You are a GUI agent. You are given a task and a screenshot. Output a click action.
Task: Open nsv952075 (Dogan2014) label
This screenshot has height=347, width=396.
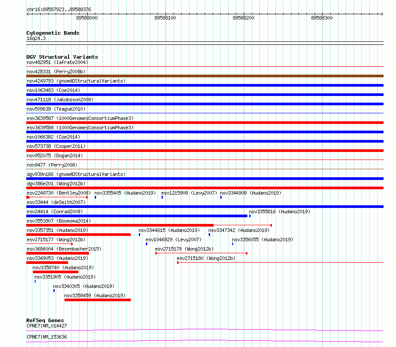click(x=55, y=156)
